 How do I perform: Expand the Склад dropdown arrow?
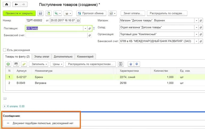click(x=196, y=27)
